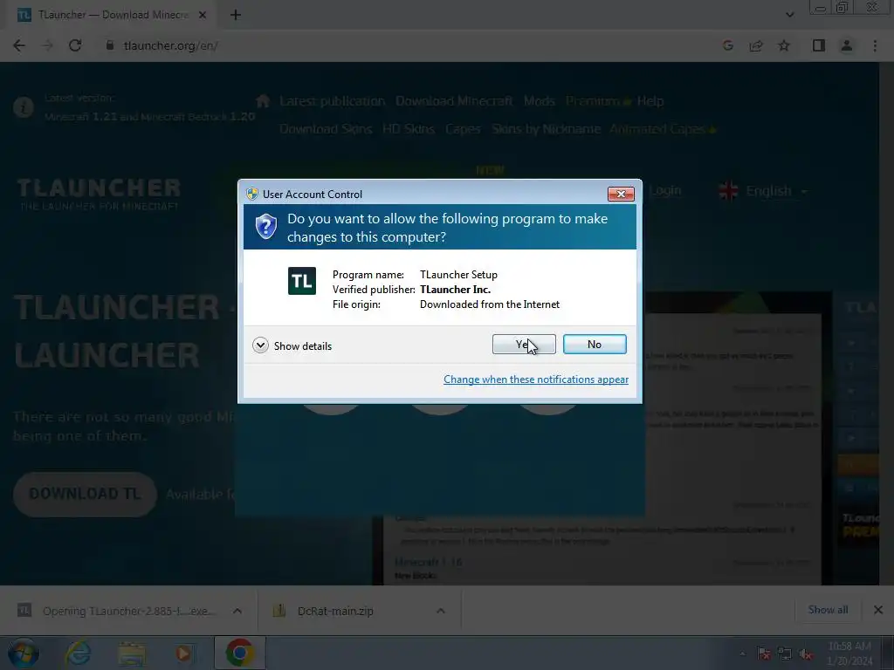The height and width of the screenshot is (670, 894).
Task: Open 'Change when these notifications appear' link
Action: pyautogui.click(x=536, y=379)
